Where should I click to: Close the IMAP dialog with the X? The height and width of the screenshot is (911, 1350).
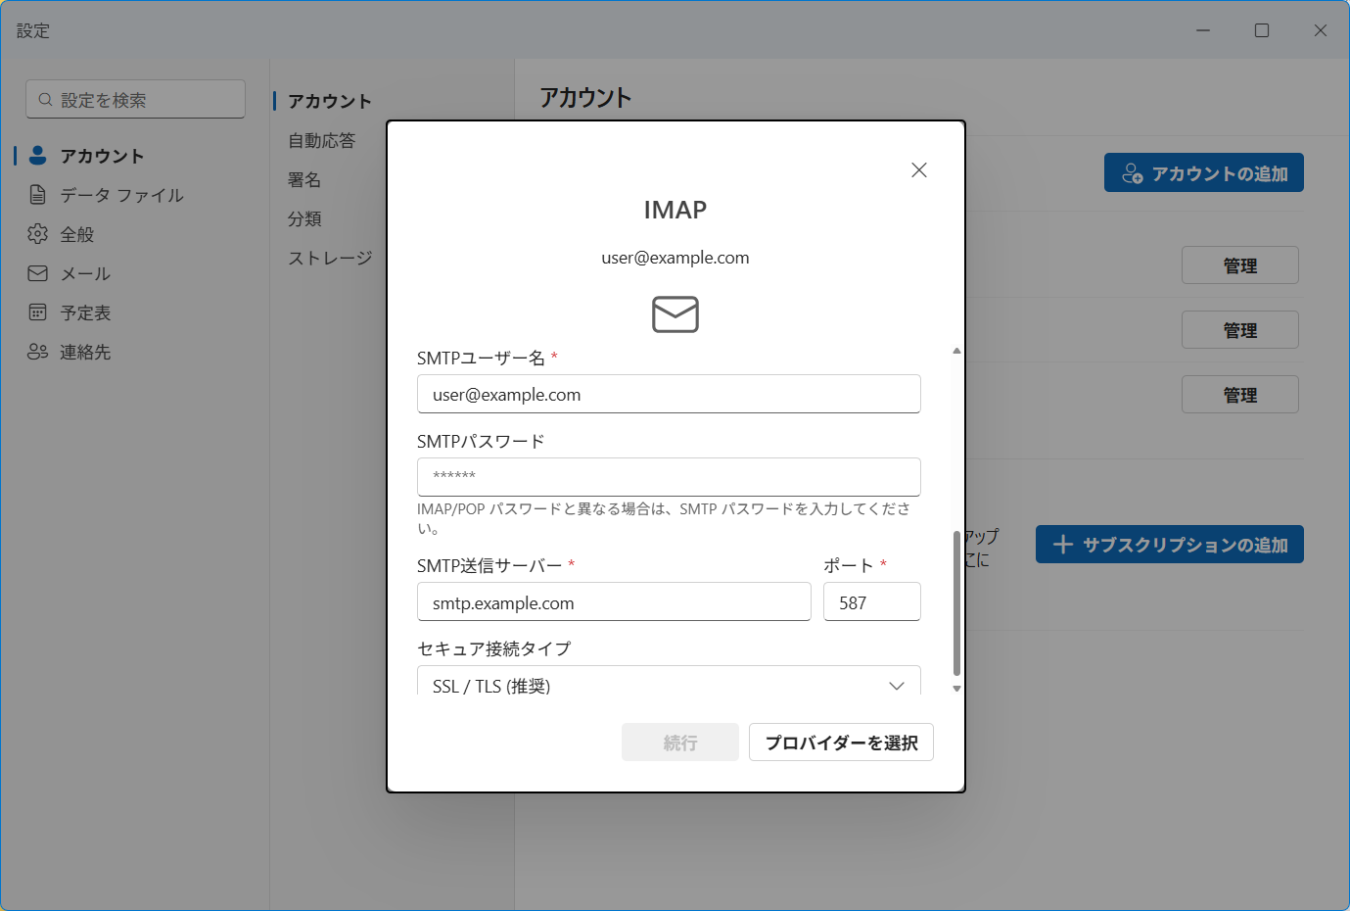tap(918, 170)
